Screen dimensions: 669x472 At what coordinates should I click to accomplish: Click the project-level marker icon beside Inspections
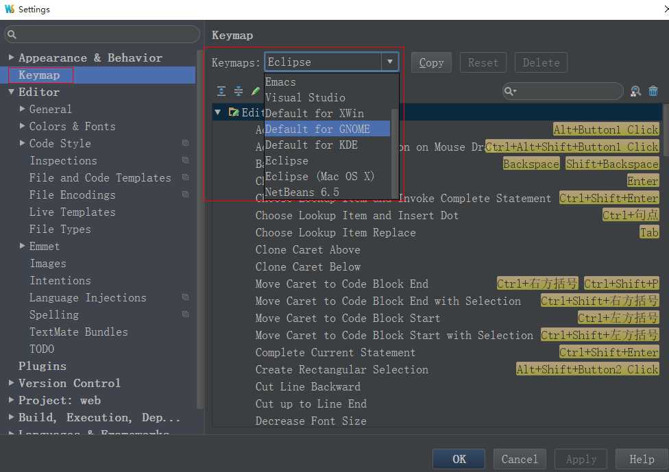(x=185, y=160)
